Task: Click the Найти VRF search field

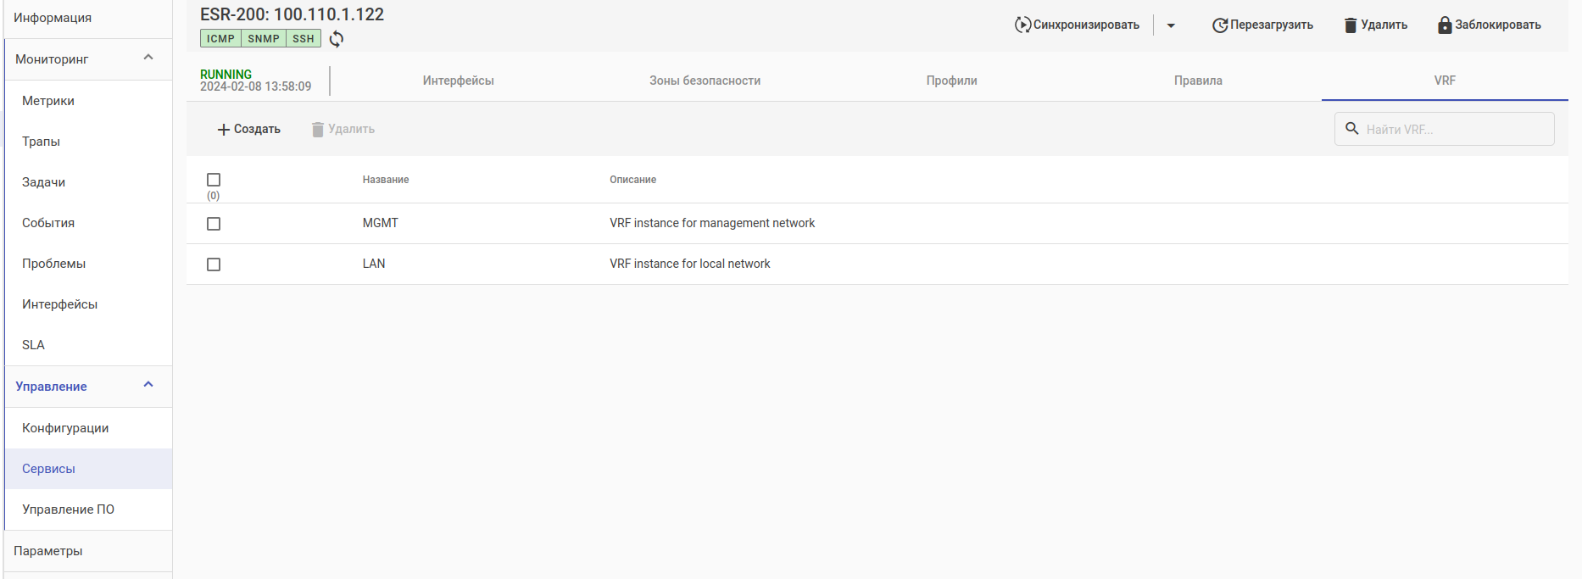Action: click(1454, 130)
